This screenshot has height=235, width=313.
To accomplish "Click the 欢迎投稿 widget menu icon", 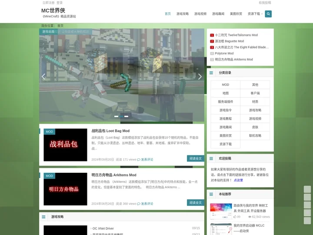I will click(x=211, y=158).
